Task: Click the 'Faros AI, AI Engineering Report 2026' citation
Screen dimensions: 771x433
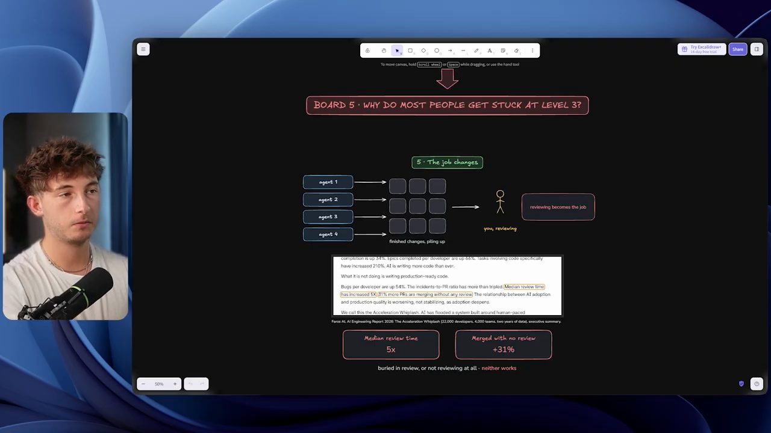Action: 446,322
